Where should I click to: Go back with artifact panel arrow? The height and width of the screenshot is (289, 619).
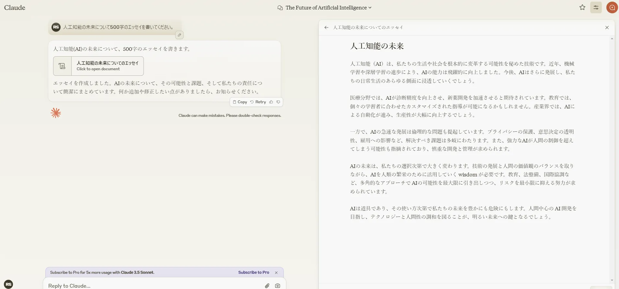pyautogui.click(x=326, y=28)
